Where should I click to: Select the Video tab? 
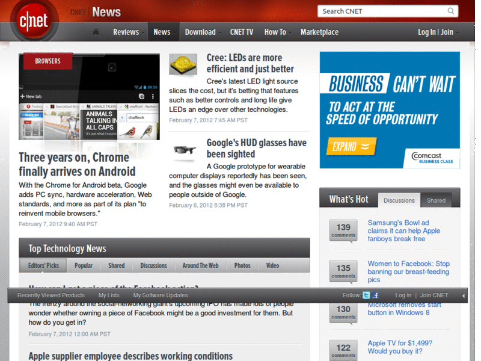tap(272, 265)
